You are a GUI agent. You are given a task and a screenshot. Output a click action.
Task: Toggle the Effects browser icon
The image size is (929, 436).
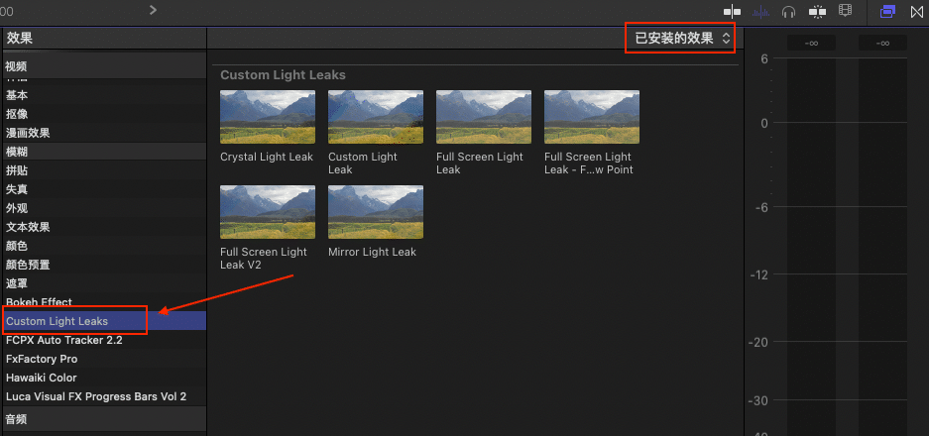click(887, 11)
